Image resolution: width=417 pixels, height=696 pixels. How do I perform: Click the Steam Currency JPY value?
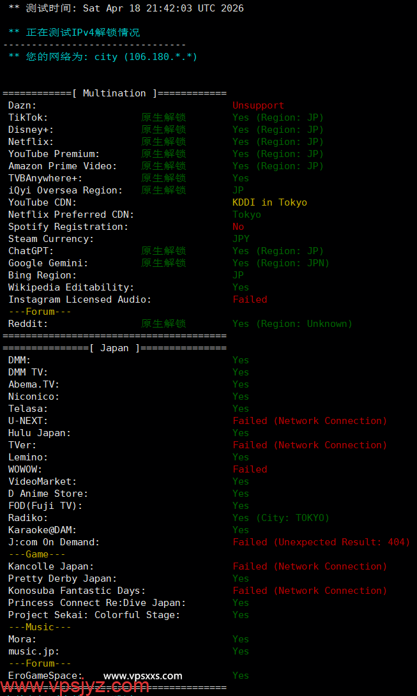(x=241, y=239)
